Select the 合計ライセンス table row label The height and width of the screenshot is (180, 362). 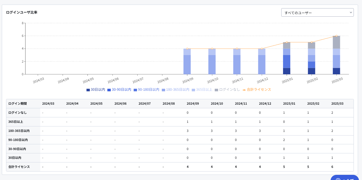(x=19, y=167)
